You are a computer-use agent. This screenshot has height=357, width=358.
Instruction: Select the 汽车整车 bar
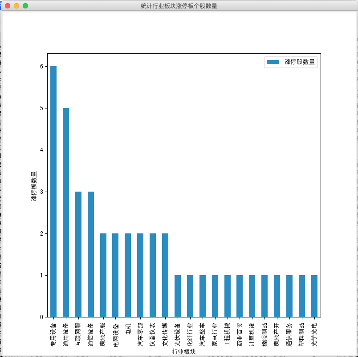203,296
